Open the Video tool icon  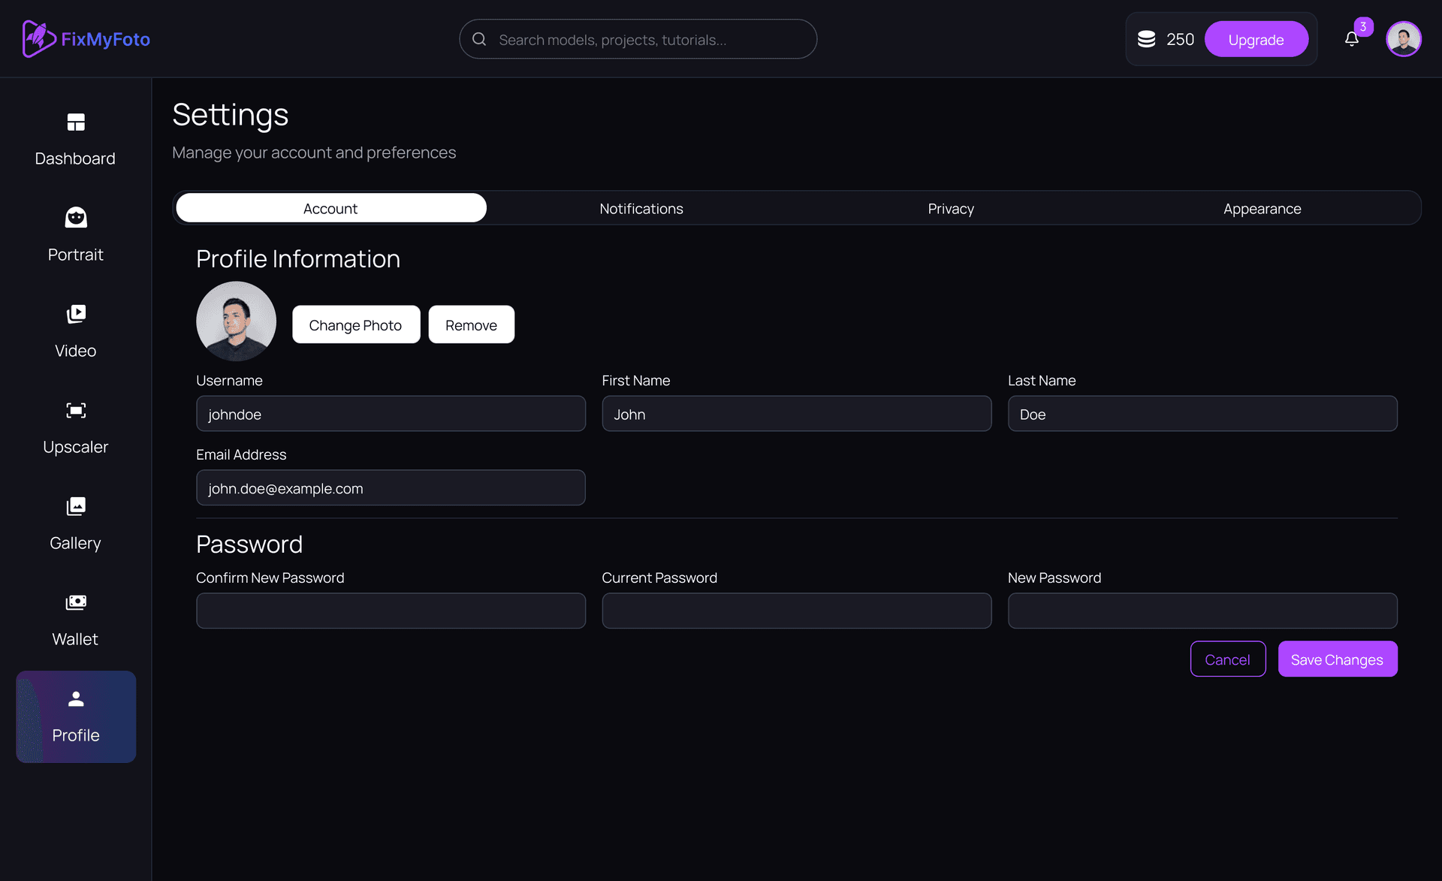[76, 314]
